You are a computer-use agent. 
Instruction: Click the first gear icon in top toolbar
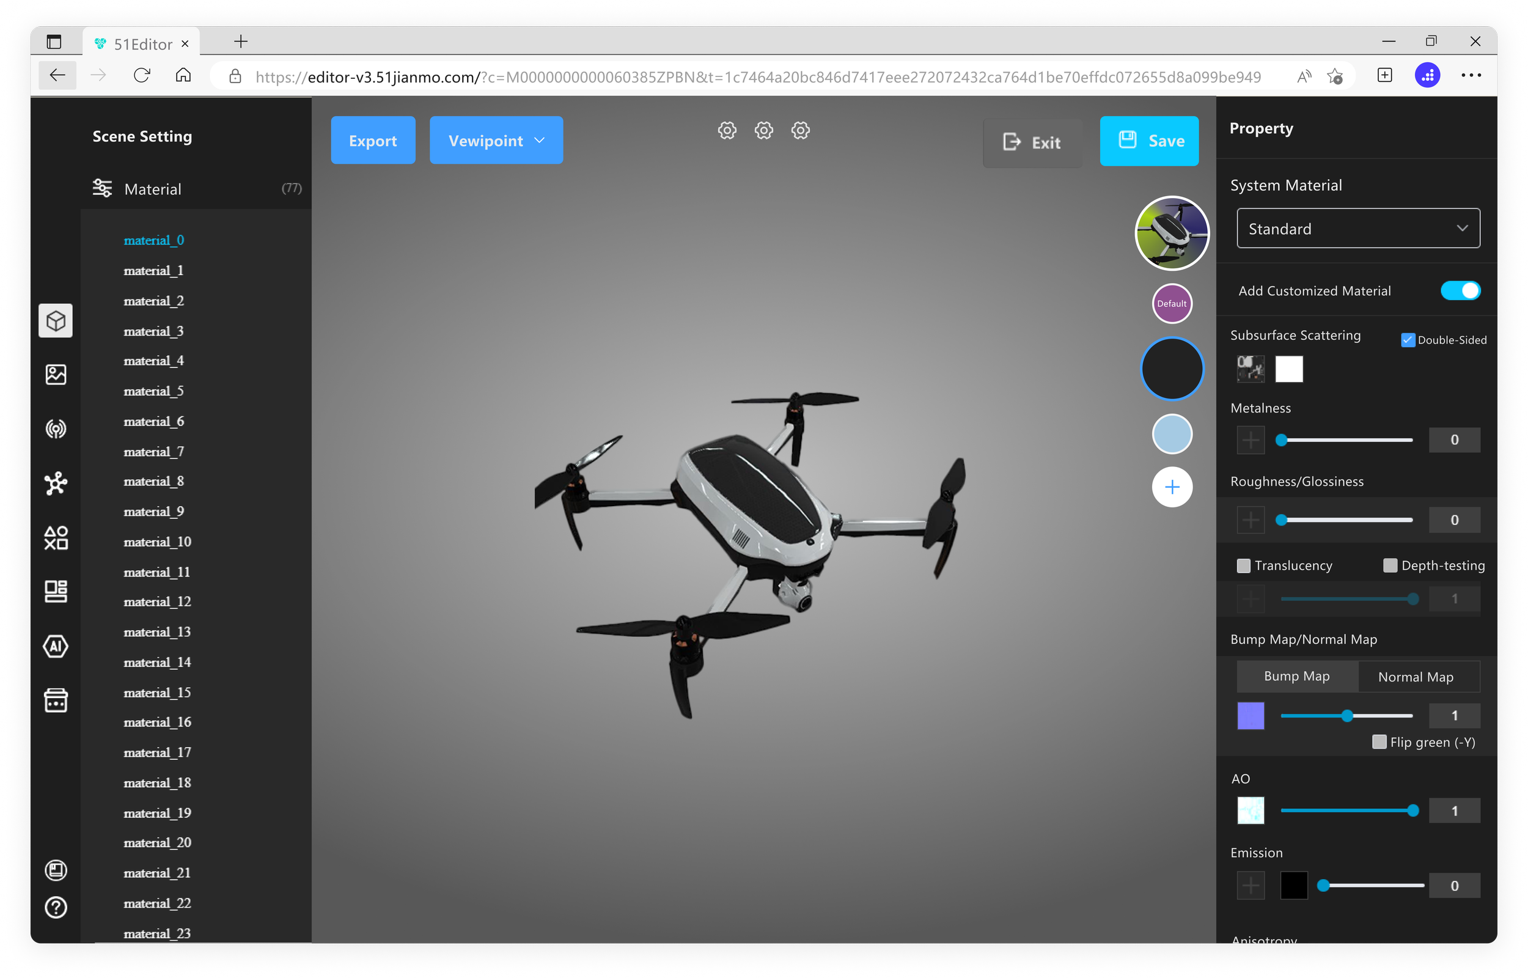pyautogui.click(x=727, y=131)
